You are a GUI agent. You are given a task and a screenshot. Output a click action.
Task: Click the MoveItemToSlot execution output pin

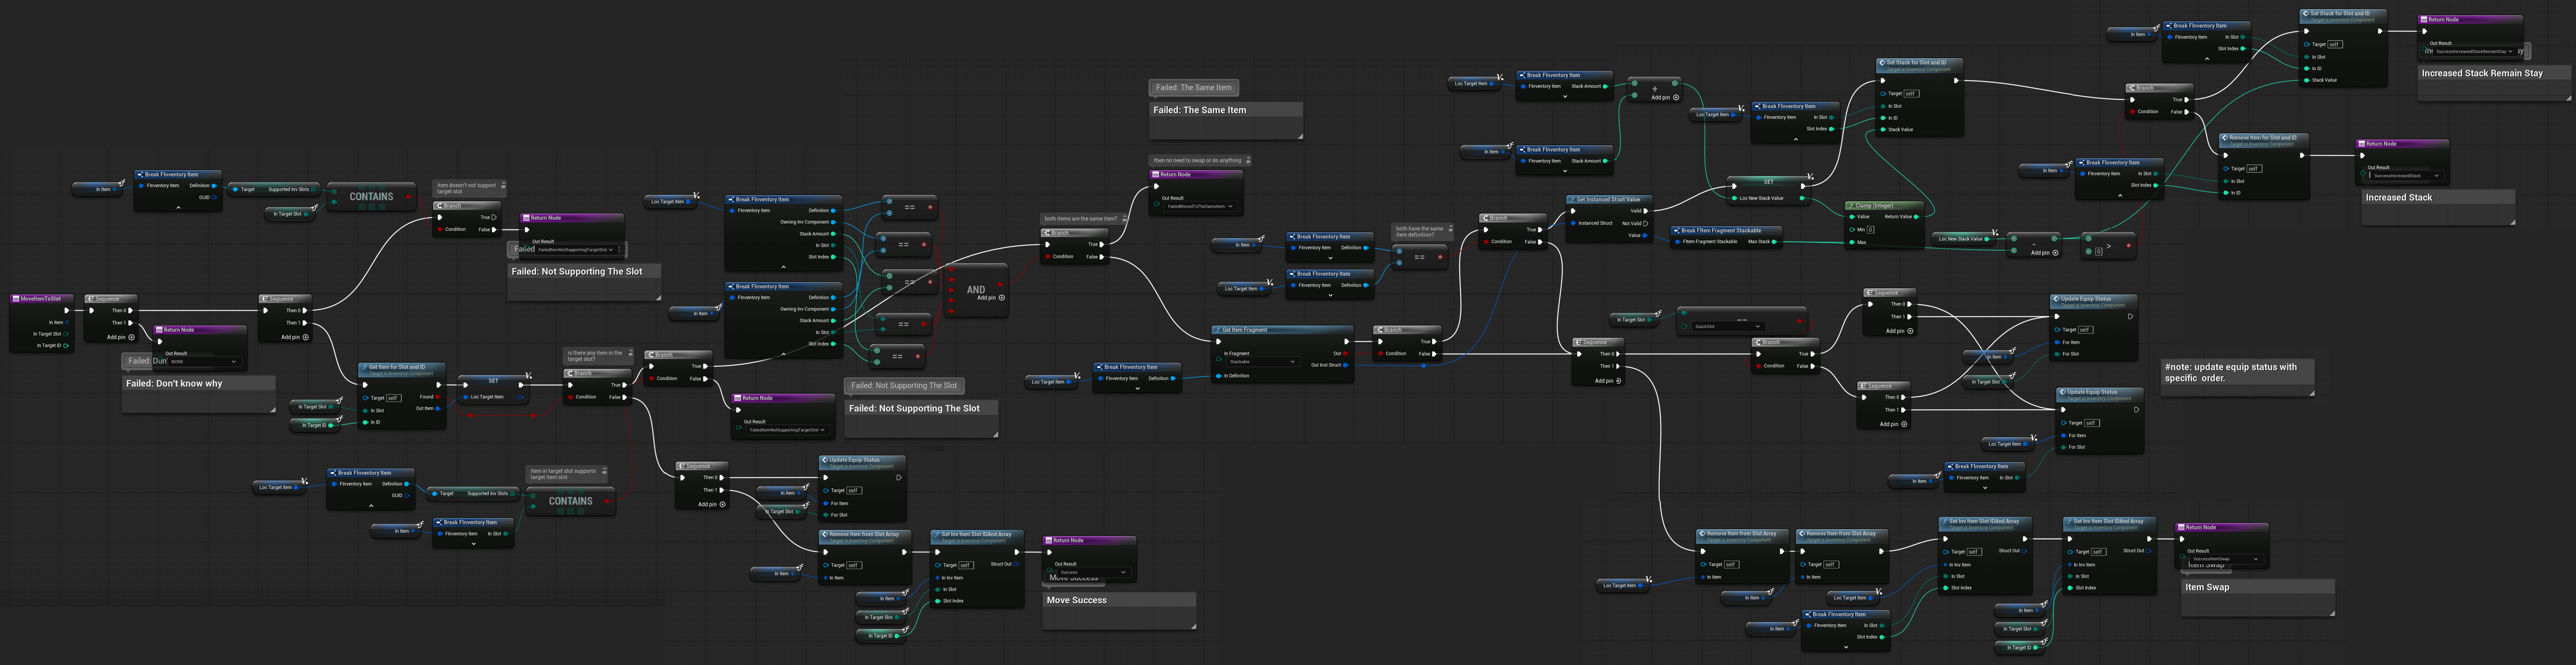tap(68, 311)
